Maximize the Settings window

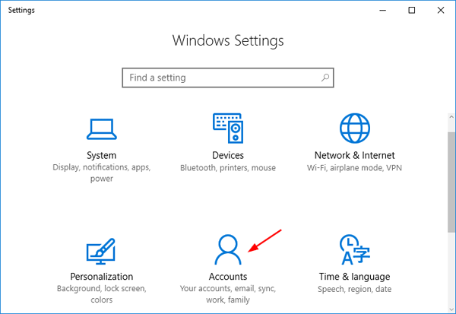pyautogui.click(x=412, y=11)
